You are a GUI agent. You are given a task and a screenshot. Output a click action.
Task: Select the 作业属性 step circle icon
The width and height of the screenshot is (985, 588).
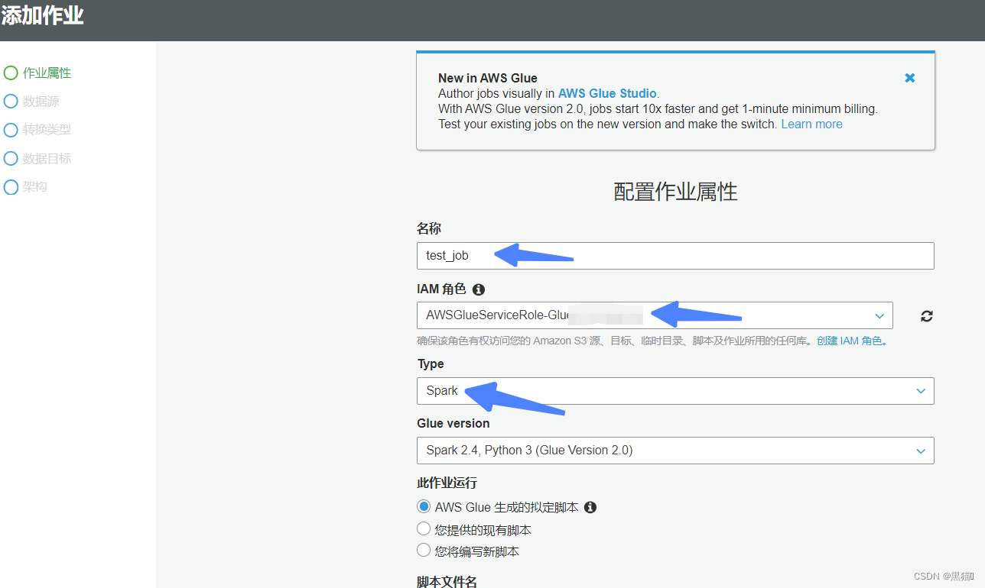(x=11, y=73)
